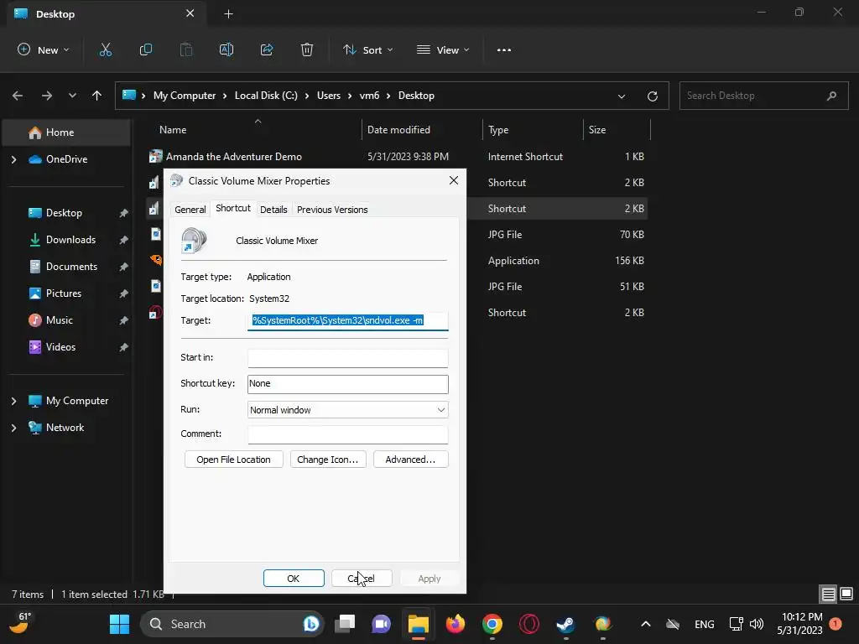Go forward with the right arrow
859x644 pixels.
point(47,96)
